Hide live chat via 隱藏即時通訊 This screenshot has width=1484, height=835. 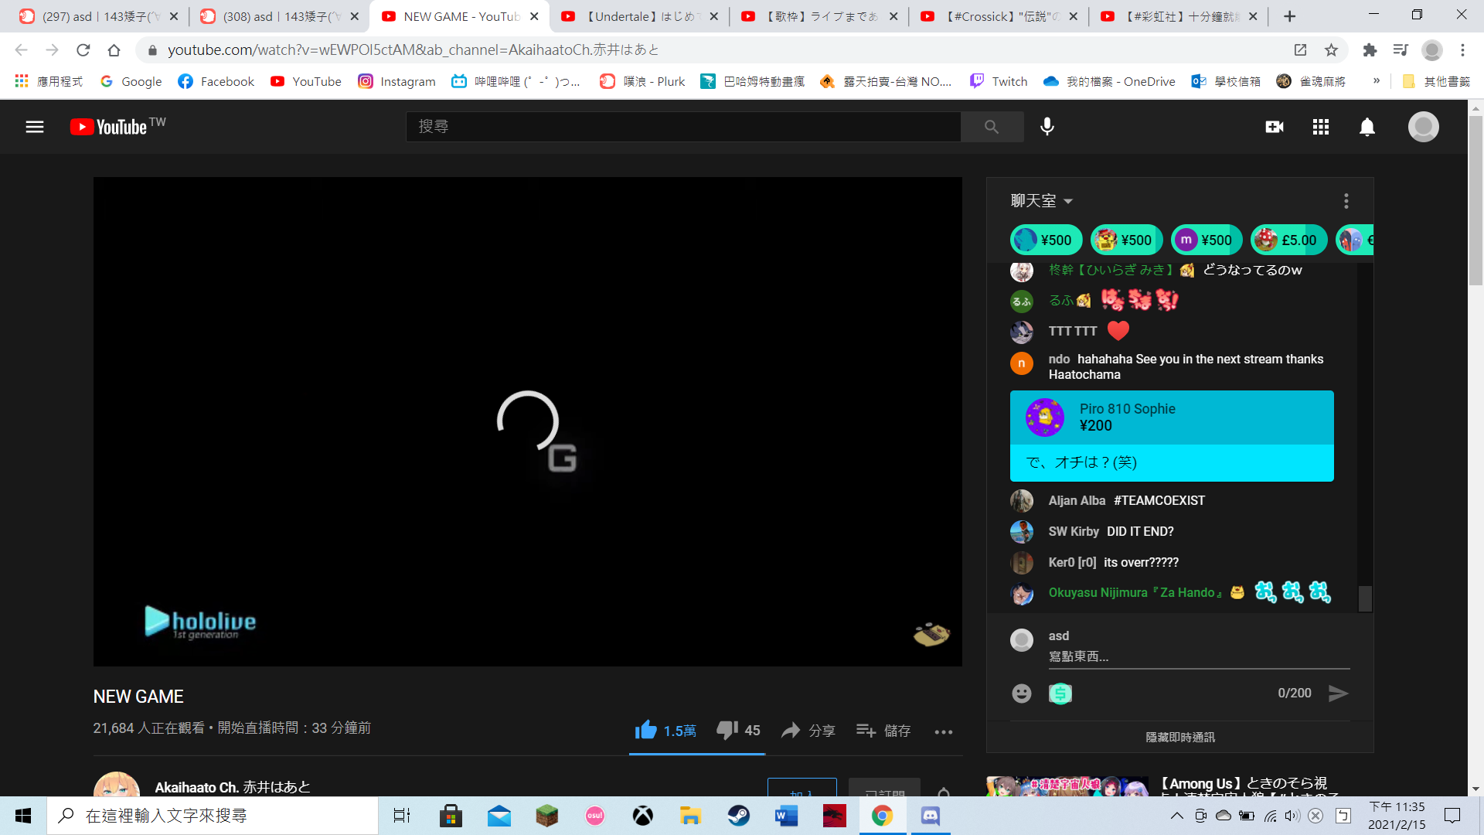click(x=1180, y=738)
